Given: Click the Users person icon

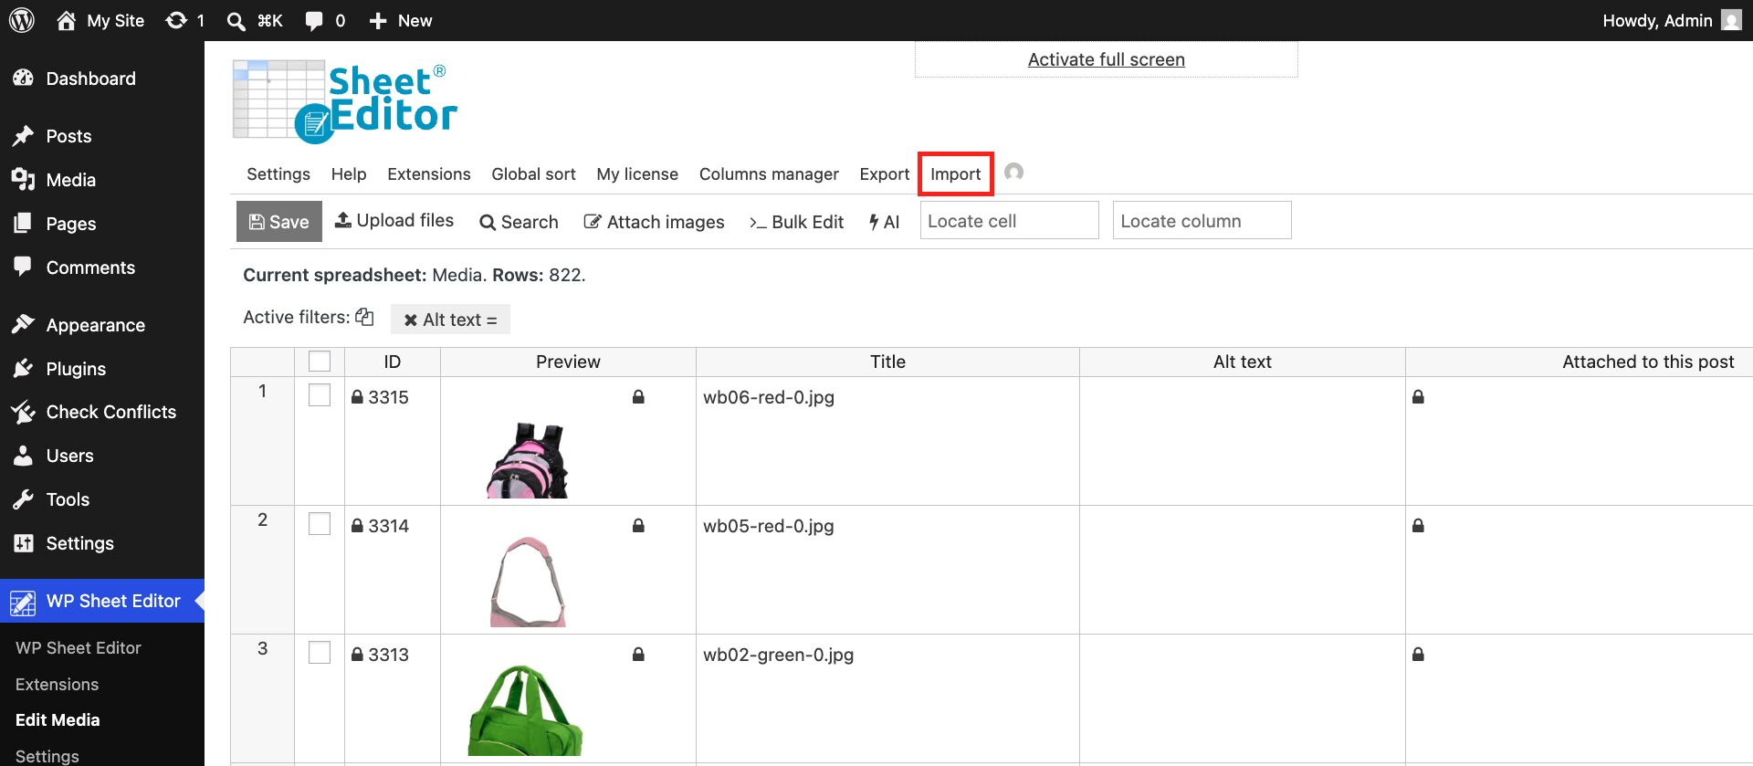Looking at the screenshot, I should tap(24, 456).
